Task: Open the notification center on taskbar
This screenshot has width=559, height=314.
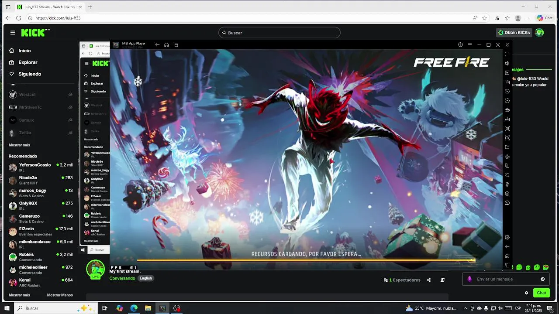Action: pyautogui.click(x=550, y=308)
